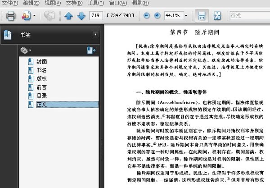Select the 版权 bookmark
This screenshot has height=188, width=270.
pyautogui.click(x=41, y=78)
